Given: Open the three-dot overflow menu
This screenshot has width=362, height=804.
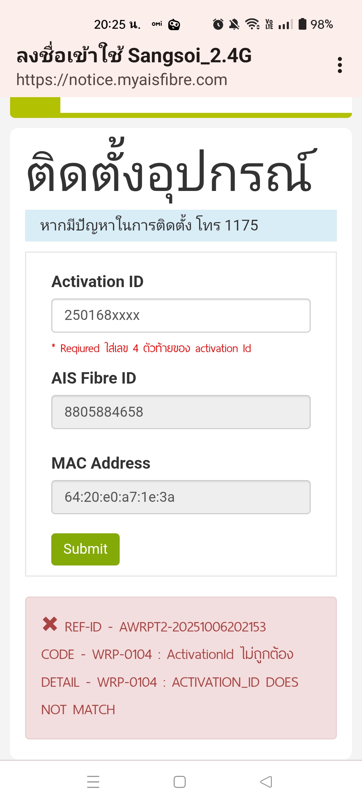Looking at the screenshot, I should coord(340,65).
